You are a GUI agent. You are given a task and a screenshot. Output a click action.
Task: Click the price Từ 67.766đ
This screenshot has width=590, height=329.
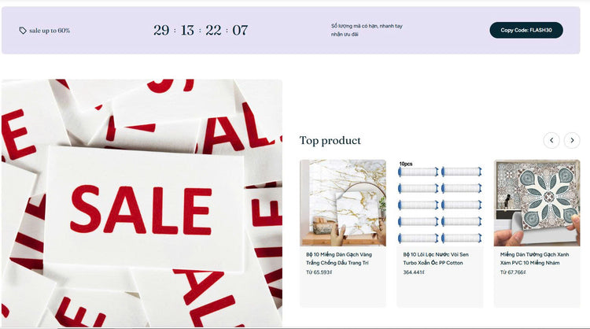512,272
